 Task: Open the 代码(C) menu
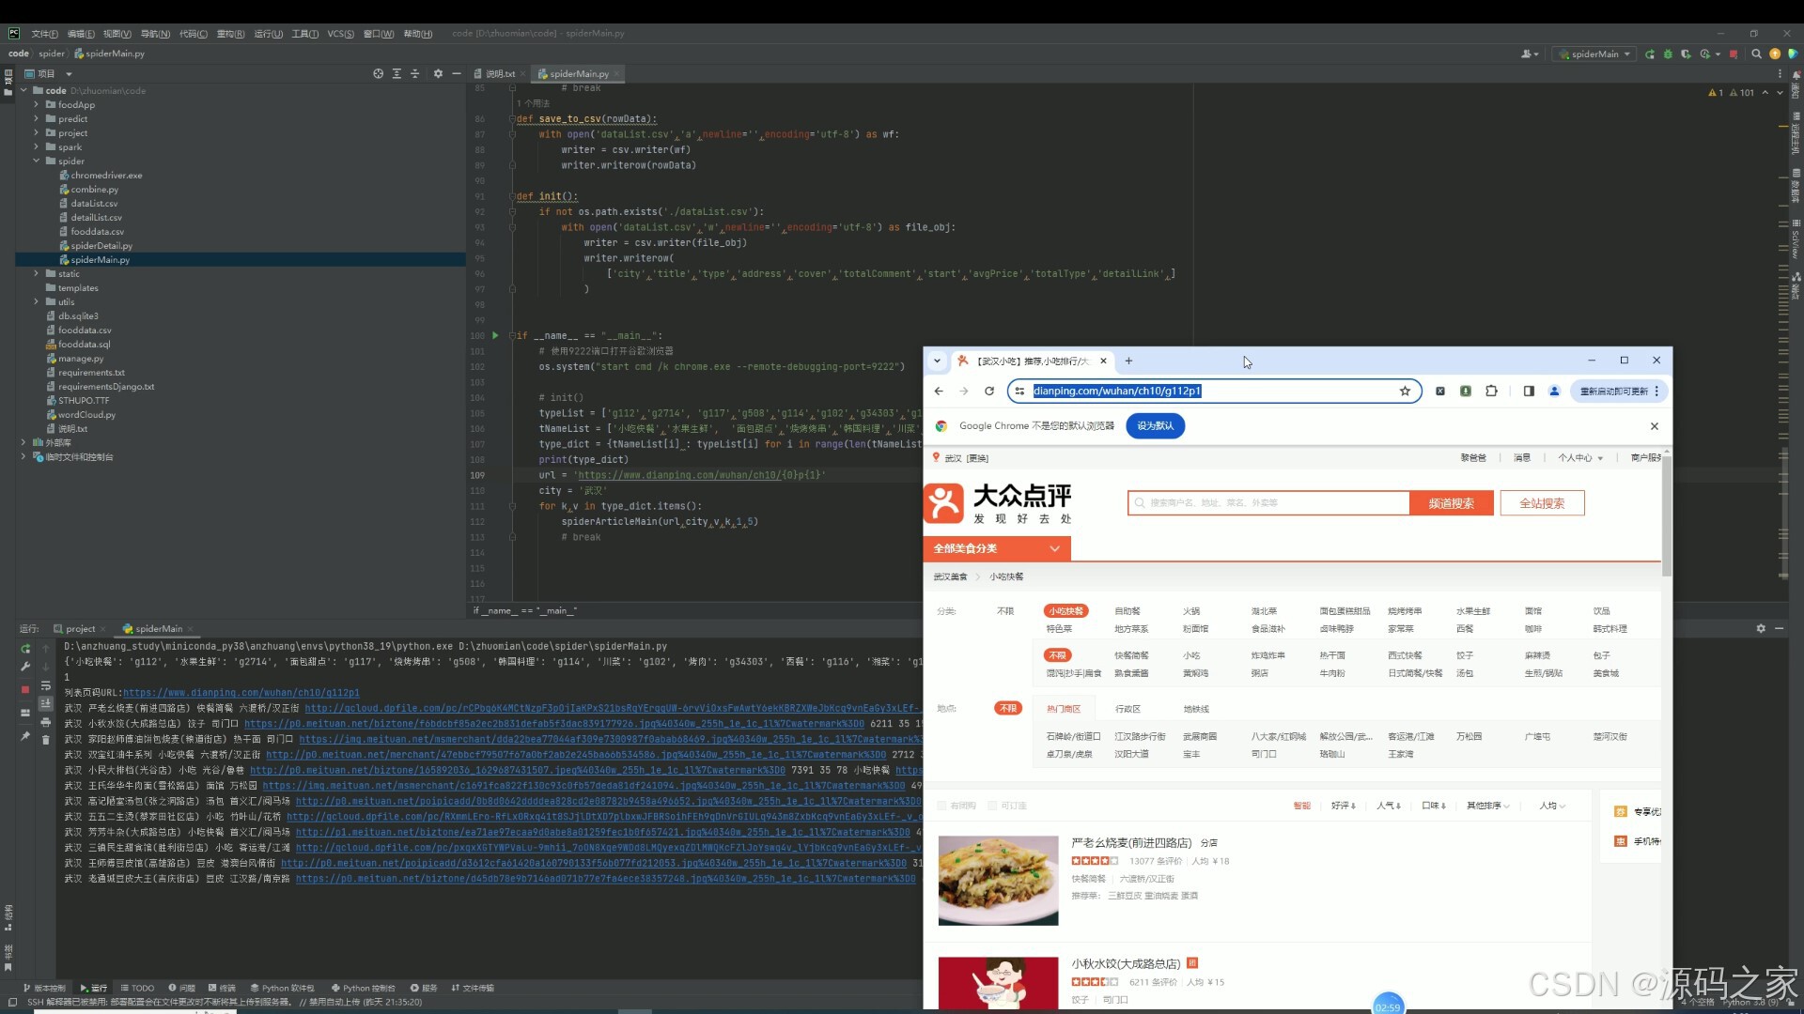[x=193, y=34]
